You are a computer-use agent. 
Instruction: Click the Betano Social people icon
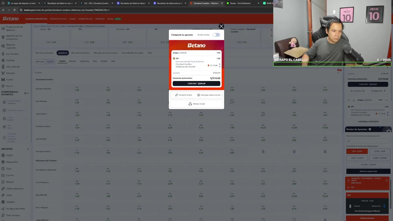pyautogui.click(x=190, y=104)
